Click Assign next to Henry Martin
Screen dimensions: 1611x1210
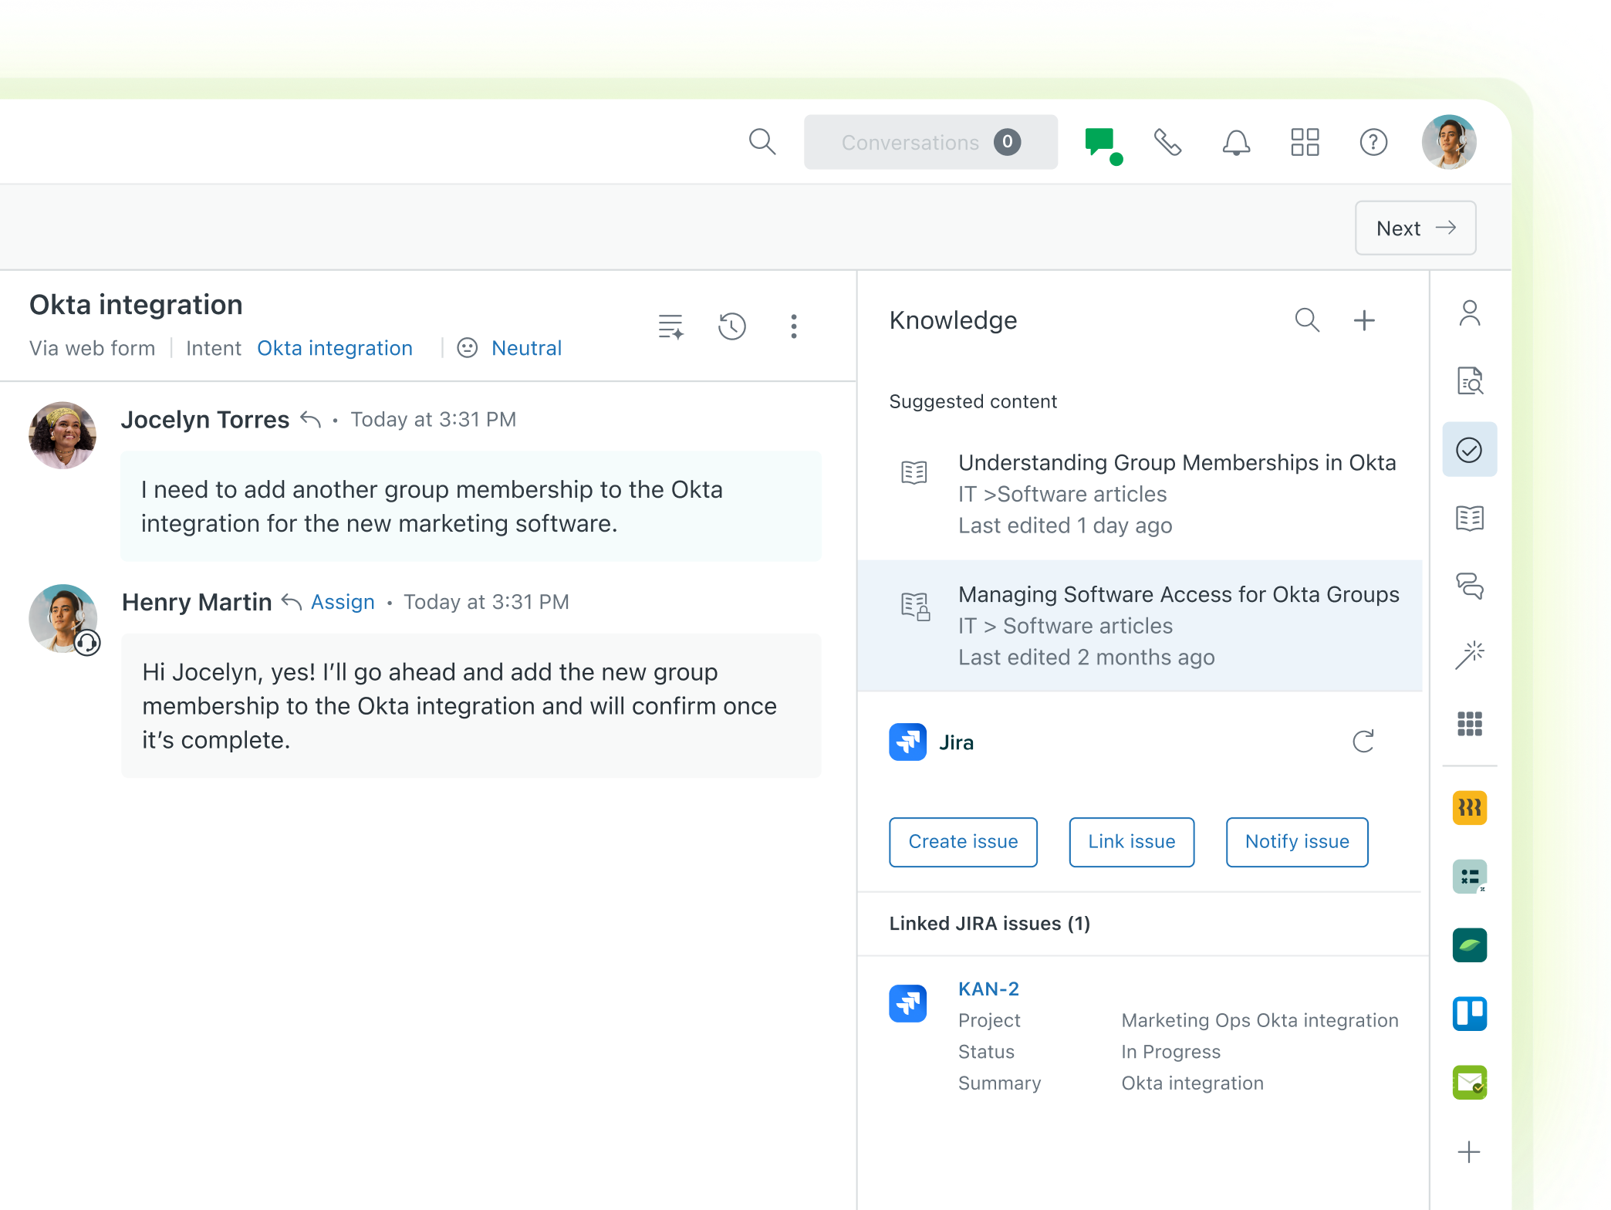342,602
